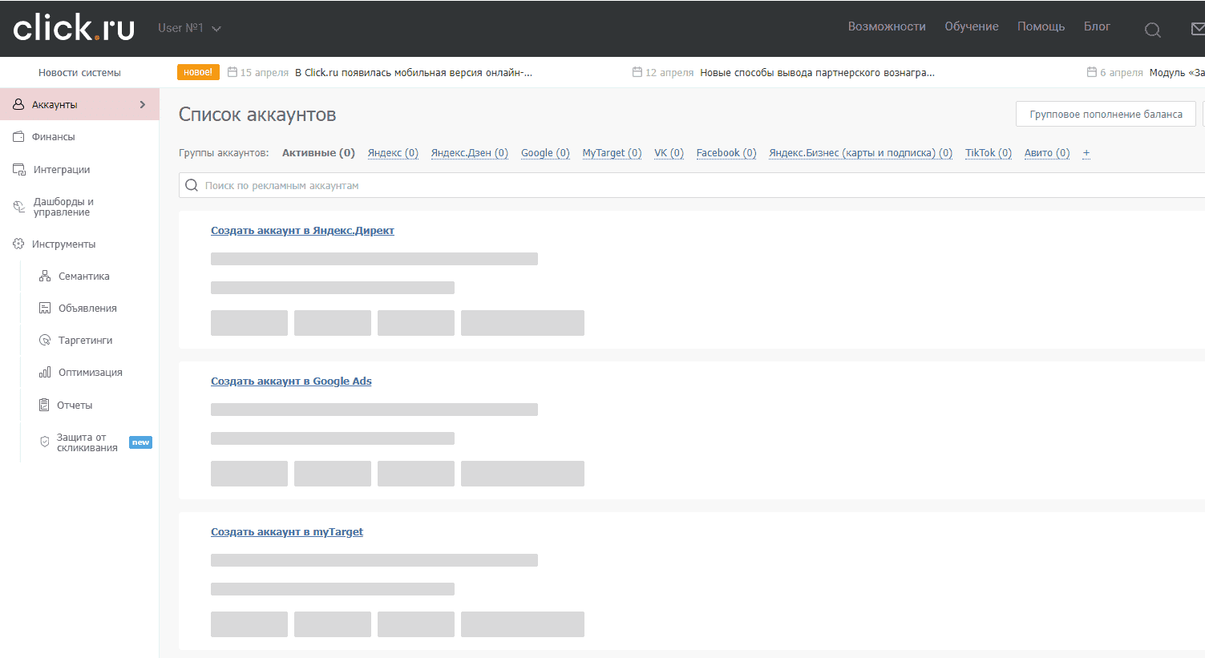
Task: Open the Модуль news dated 6 апреля
Action: pyautogui.click(x=1177, y=72)
